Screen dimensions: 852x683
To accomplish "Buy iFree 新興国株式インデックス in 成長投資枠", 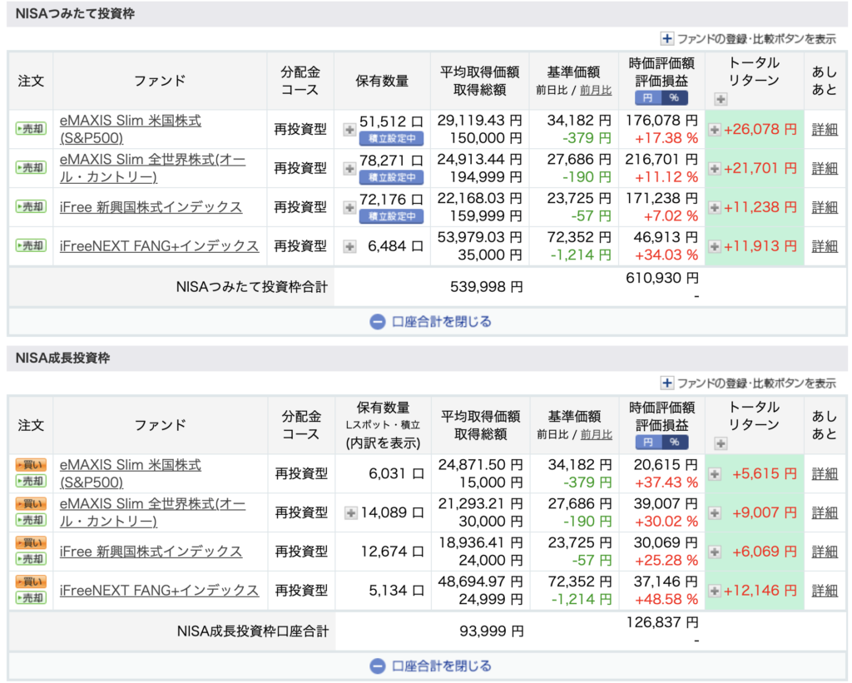I will point(31,542).
